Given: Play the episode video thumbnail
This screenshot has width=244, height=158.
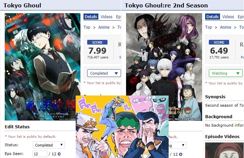Looking at the screenshot, I should pos(224,150).
